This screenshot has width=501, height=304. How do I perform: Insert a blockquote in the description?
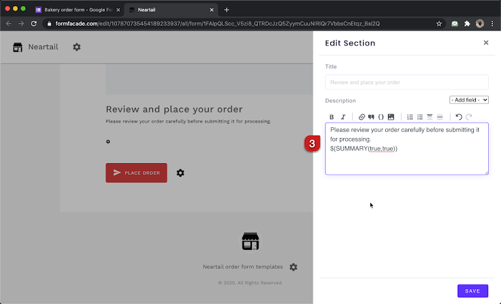point(371,117)
